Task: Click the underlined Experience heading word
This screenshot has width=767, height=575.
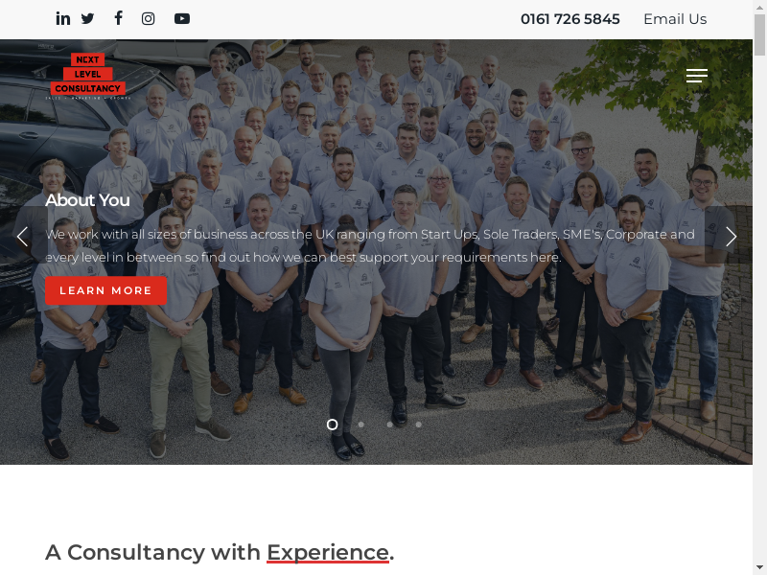Action: click(328, 553)
